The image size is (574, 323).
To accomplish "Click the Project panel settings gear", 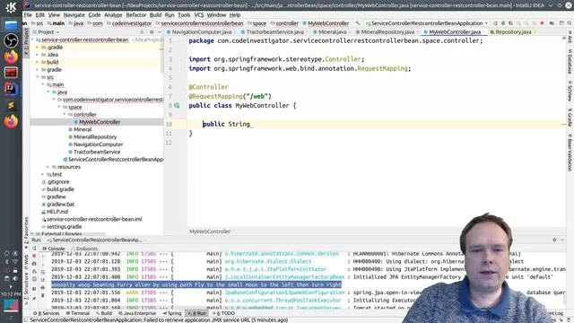I will coord(152,32).
